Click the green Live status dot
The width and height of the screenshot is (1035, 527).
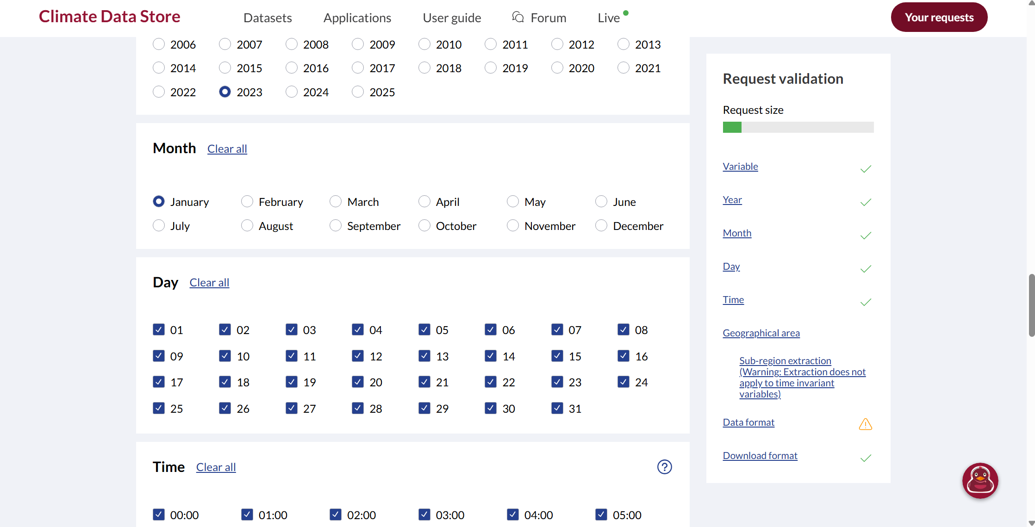(x=626, y=13)
